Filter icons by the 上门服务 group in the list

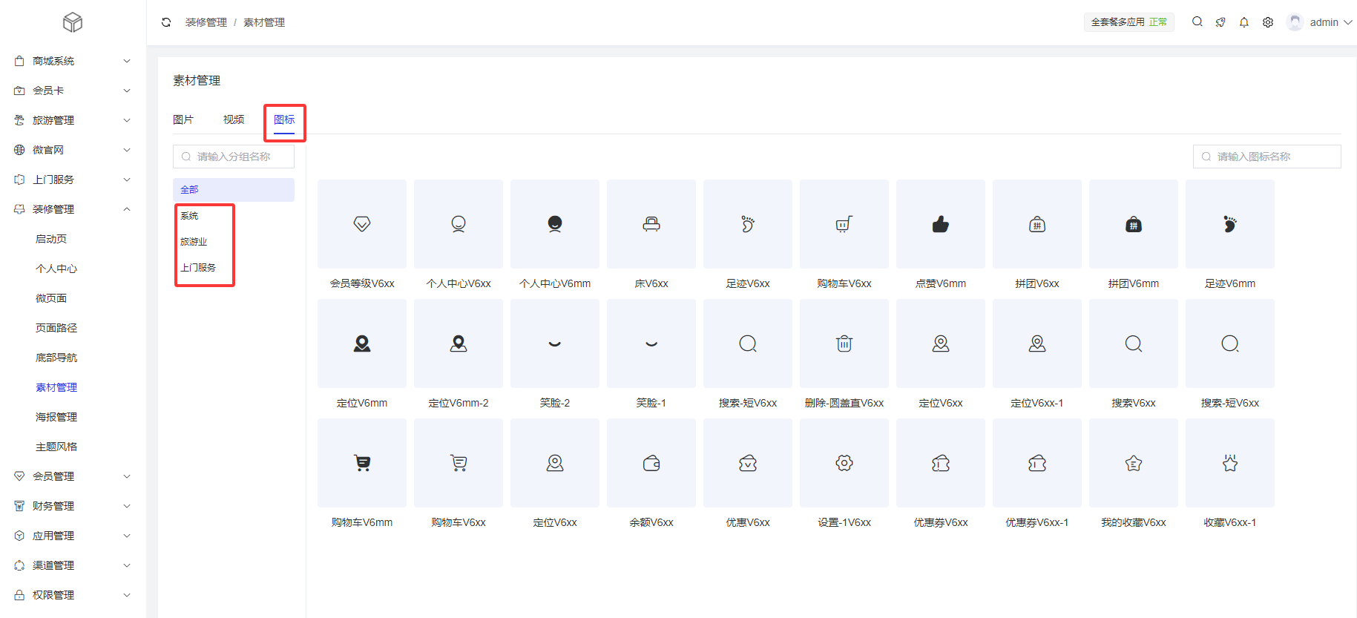(x=198, y=268)
